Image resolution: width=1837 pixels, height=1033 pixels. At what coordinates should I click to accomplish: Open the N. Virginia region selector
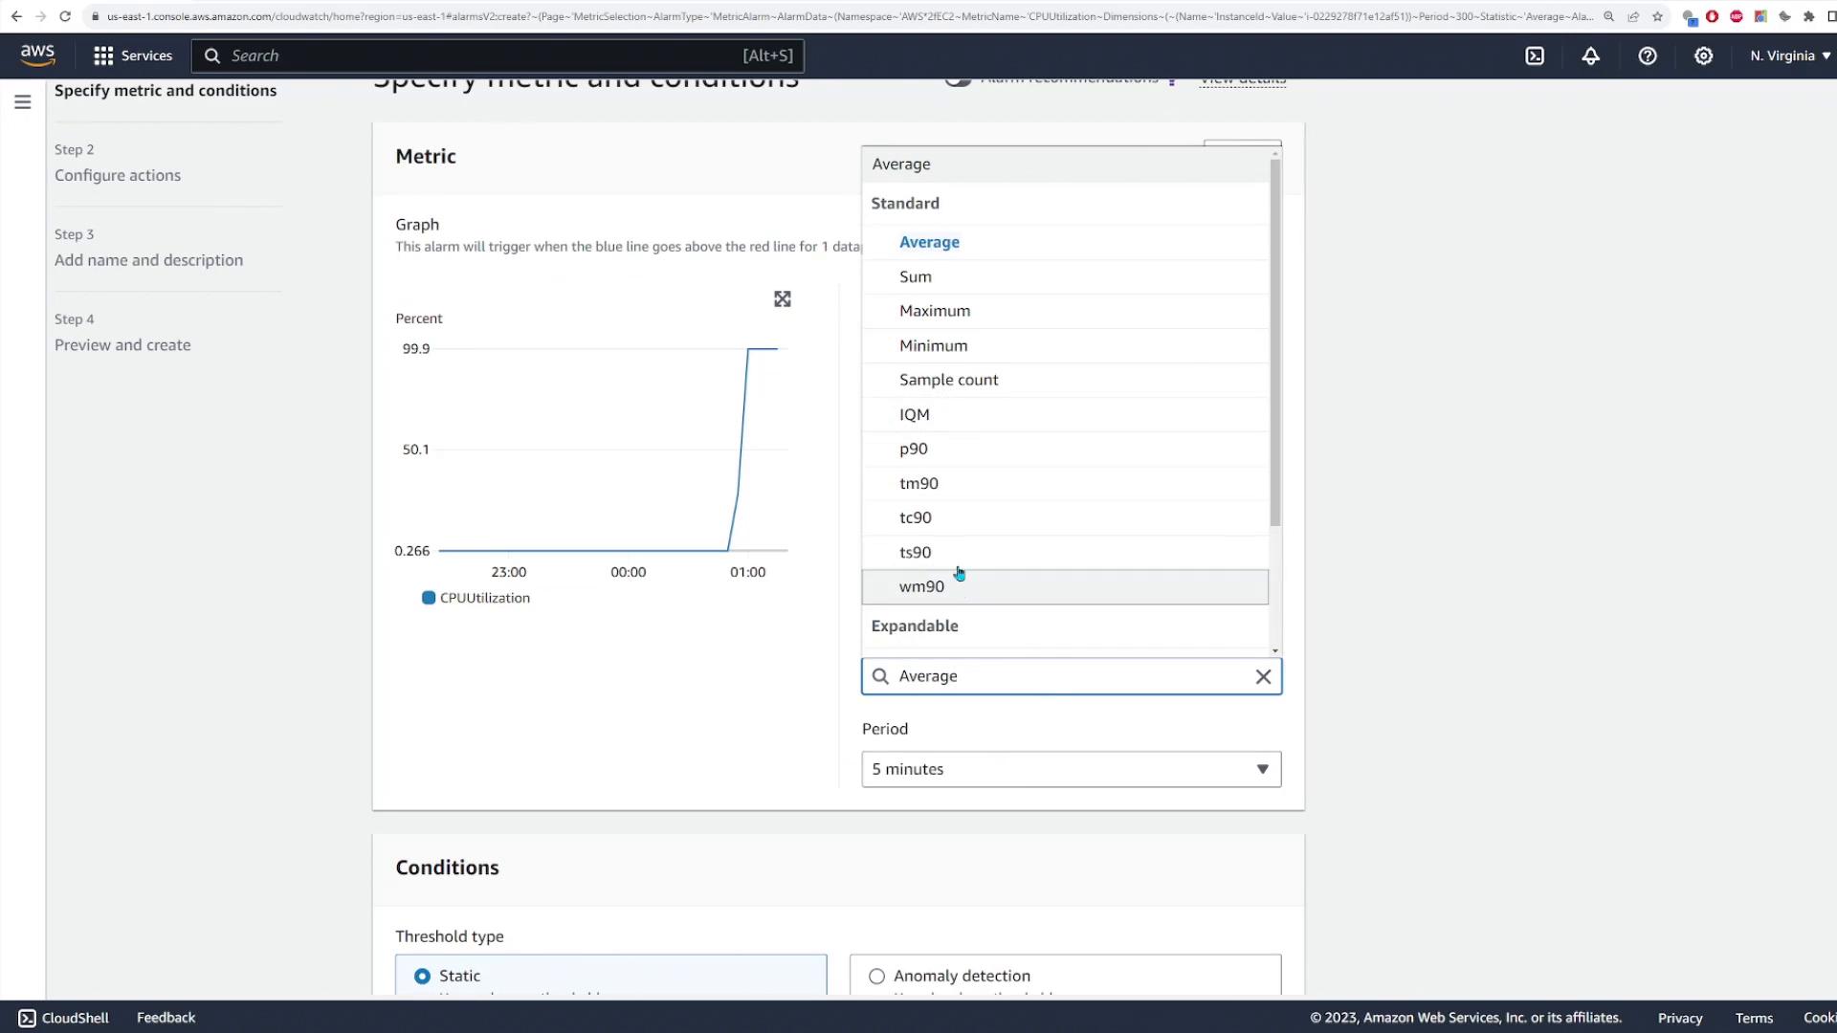[1789, 55]
